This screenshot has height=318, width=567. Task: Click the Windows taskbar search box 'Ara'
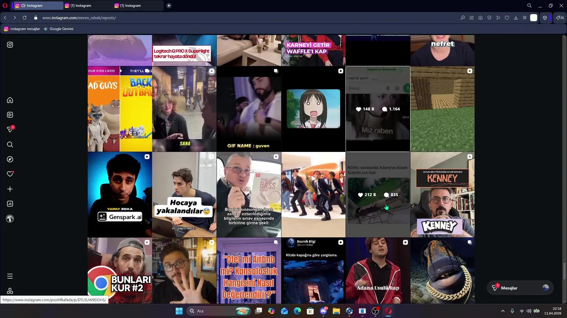coord(218,311)
